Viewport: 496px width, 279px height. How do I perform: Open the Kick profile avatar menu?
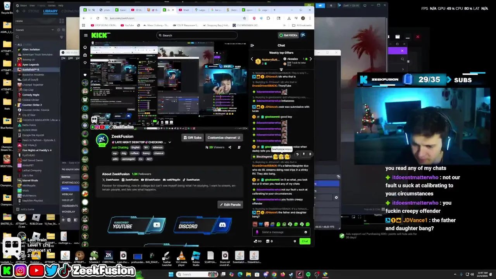coord(303,35)
